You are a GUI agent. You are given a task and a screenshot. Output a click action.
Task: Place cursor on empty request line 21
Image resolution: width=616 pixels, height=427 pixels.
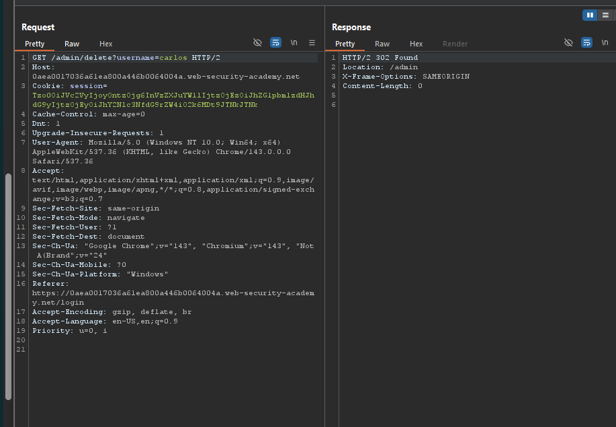[175, 350]
